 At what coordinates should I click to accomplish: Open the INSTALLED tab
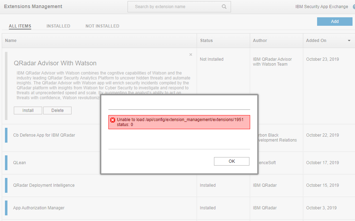[x=58, y=26]
